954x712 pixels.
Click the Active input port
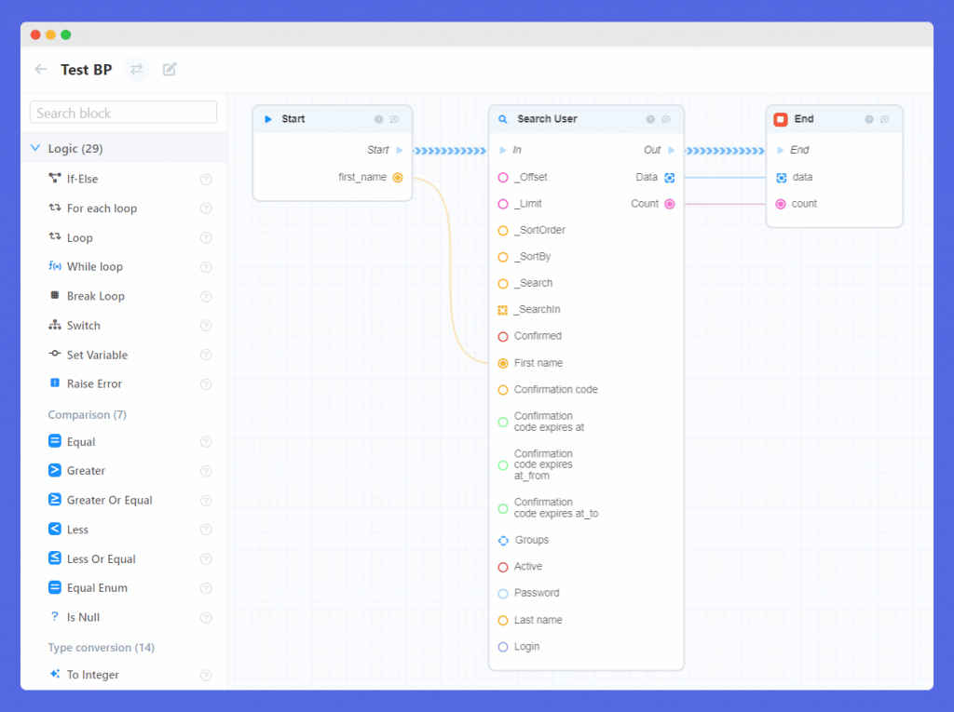pos(503,567)
